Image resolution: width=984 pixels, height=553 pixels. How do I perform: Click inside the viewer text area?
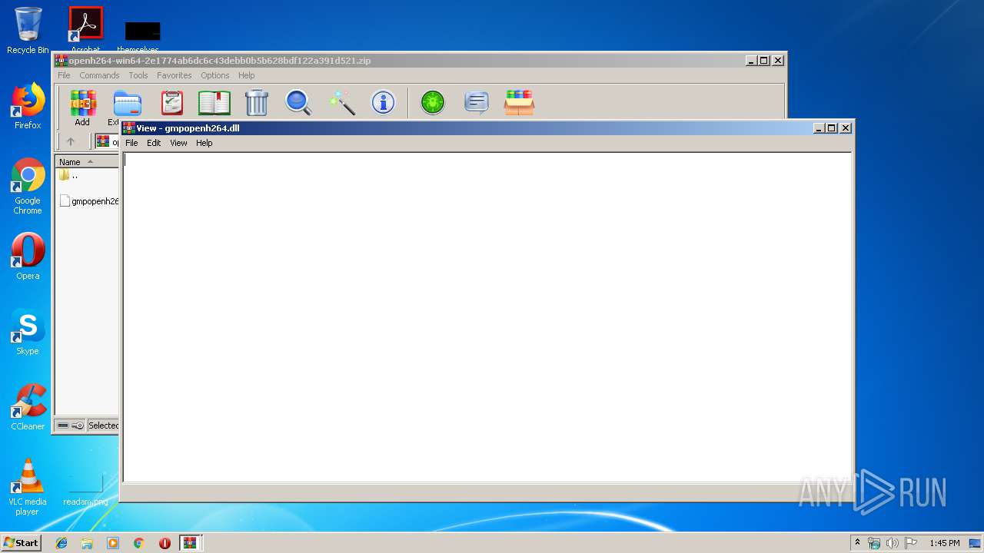coord(487,317)
